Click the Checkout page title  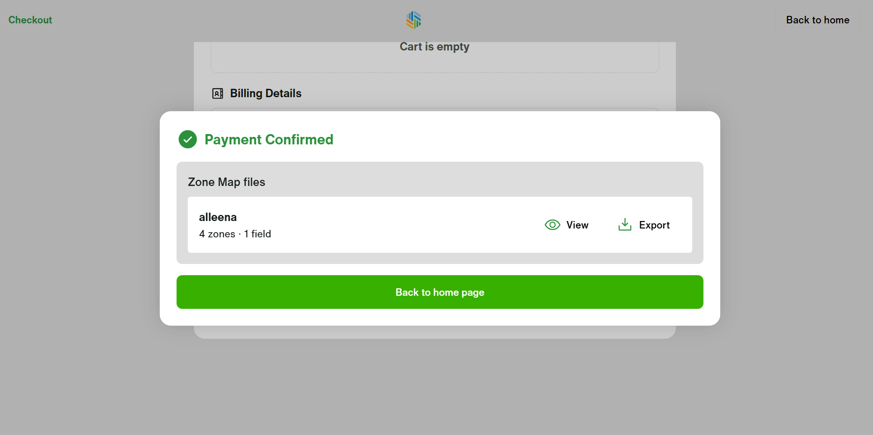[30, 20]
